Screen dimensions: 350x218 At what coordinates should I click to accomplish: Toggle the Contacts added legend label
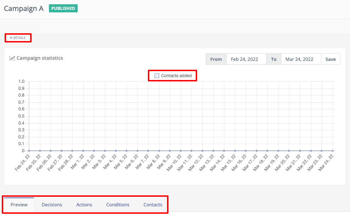[x=176, y=76]
